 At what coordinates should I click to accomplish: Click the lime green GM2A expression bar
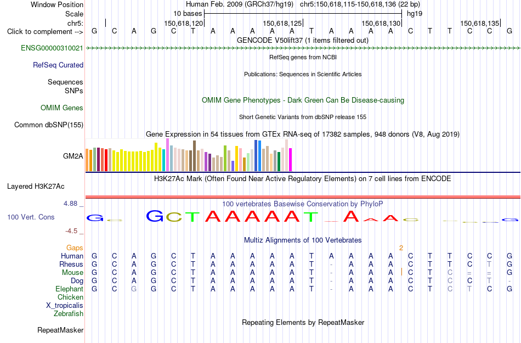pos(225,159)
